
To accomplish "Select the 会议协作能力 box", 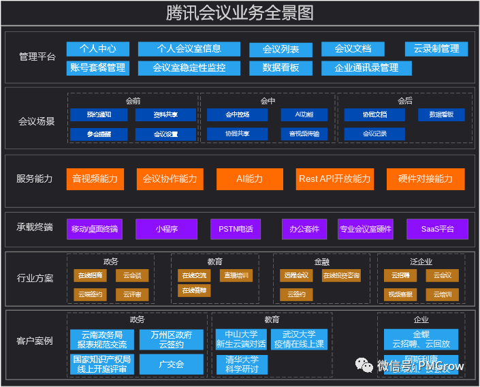I will tap(170, 179).
